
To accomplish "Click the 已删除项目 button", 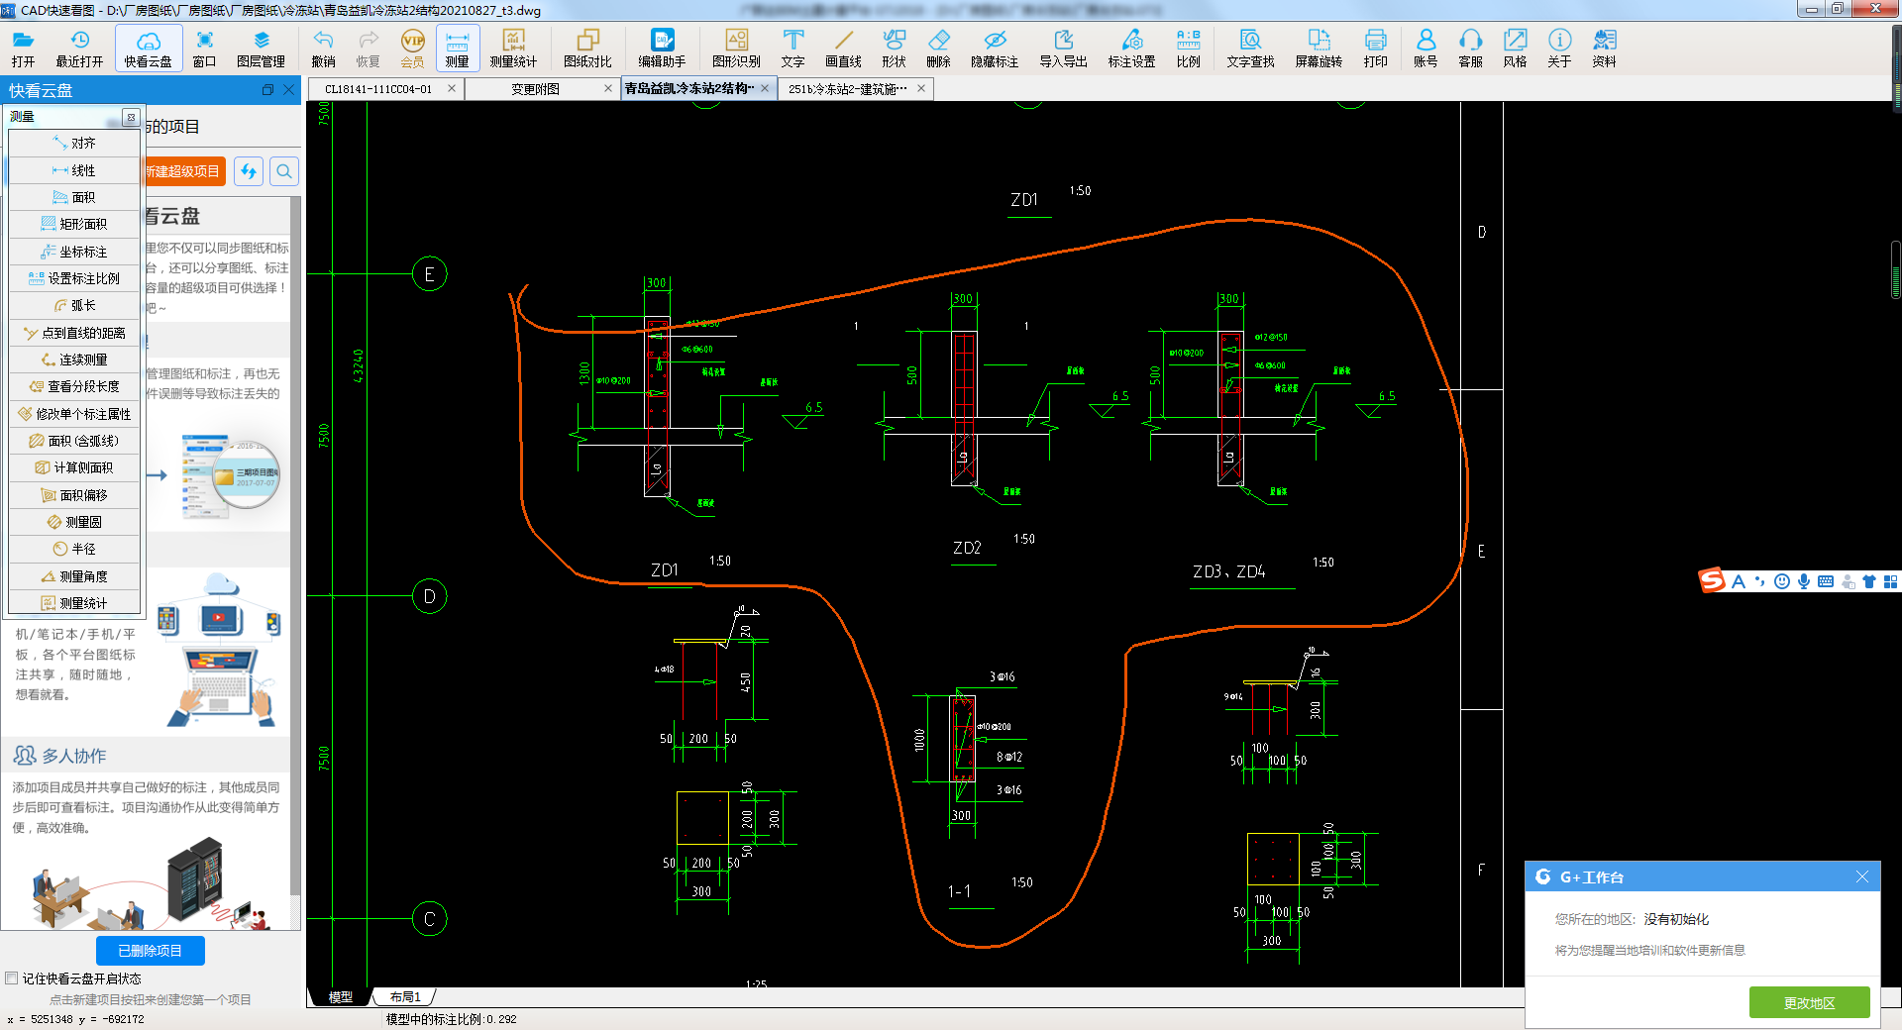I will [151, 951].
